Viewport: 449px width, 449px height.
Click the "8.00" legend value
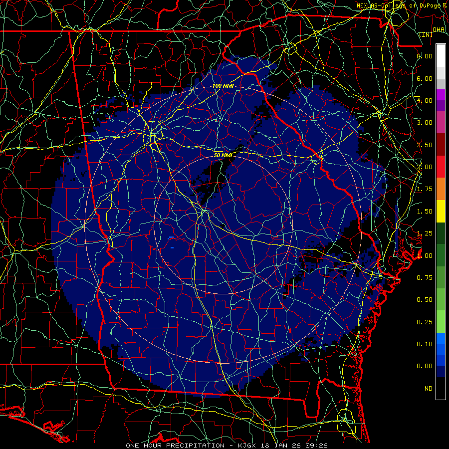pos(425,56)
